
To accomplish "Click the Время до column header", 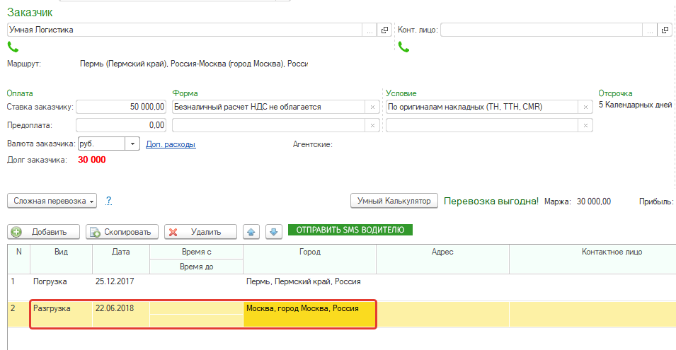I will 197,267.
